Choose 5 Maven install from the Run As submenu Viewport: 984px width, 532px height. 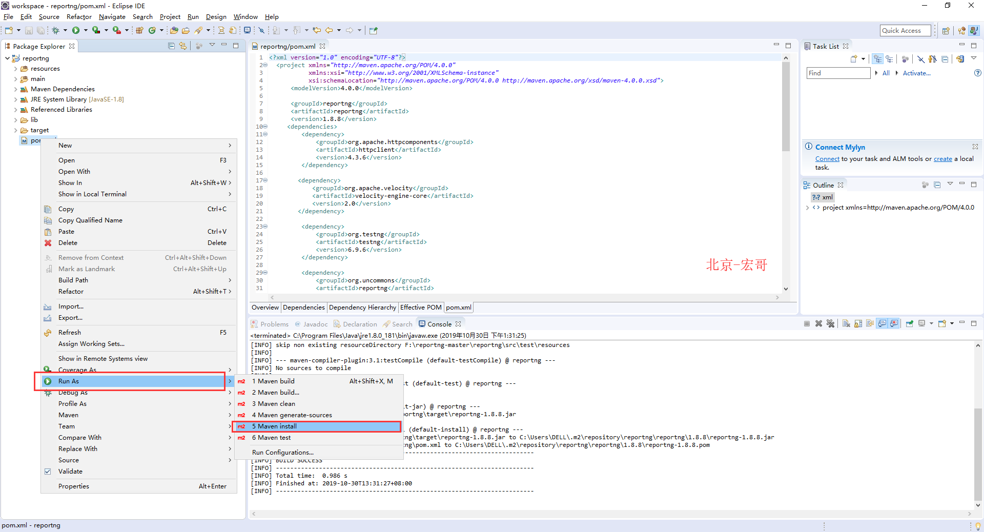[x=317, y=426]
